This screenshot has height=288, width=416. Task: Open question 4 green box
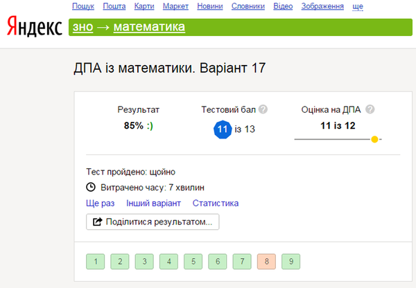[168, 262]
